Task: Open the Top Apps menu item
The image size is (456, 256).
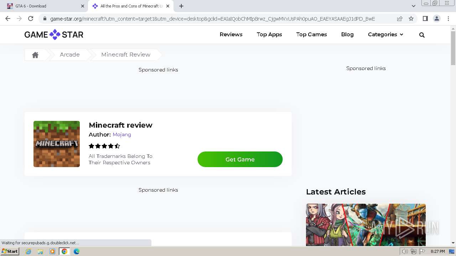Action: click(x=269, y=34)
